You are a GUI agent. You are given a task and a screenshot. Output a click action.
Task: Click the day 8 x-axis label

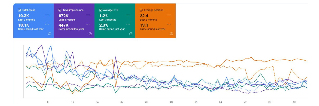48,102
